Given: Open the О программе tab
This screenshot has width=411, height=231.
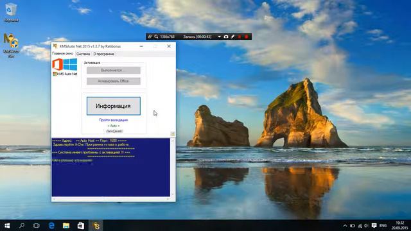Looking at the screenshot, I should (x=104, y=54).
